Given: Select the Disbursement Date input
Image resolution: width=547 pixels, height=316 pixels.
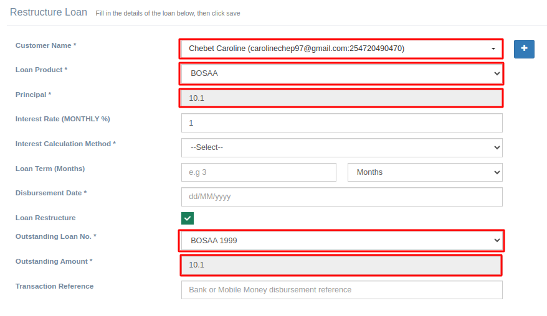Looking at the screenshot, I should [341, 197].
